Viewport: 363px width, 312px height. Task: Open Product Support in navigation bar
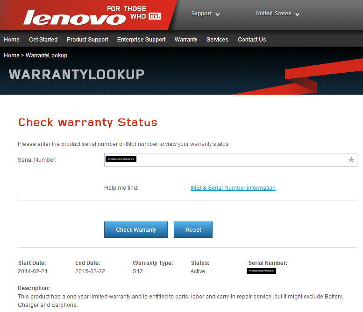(x=87, y=40)
